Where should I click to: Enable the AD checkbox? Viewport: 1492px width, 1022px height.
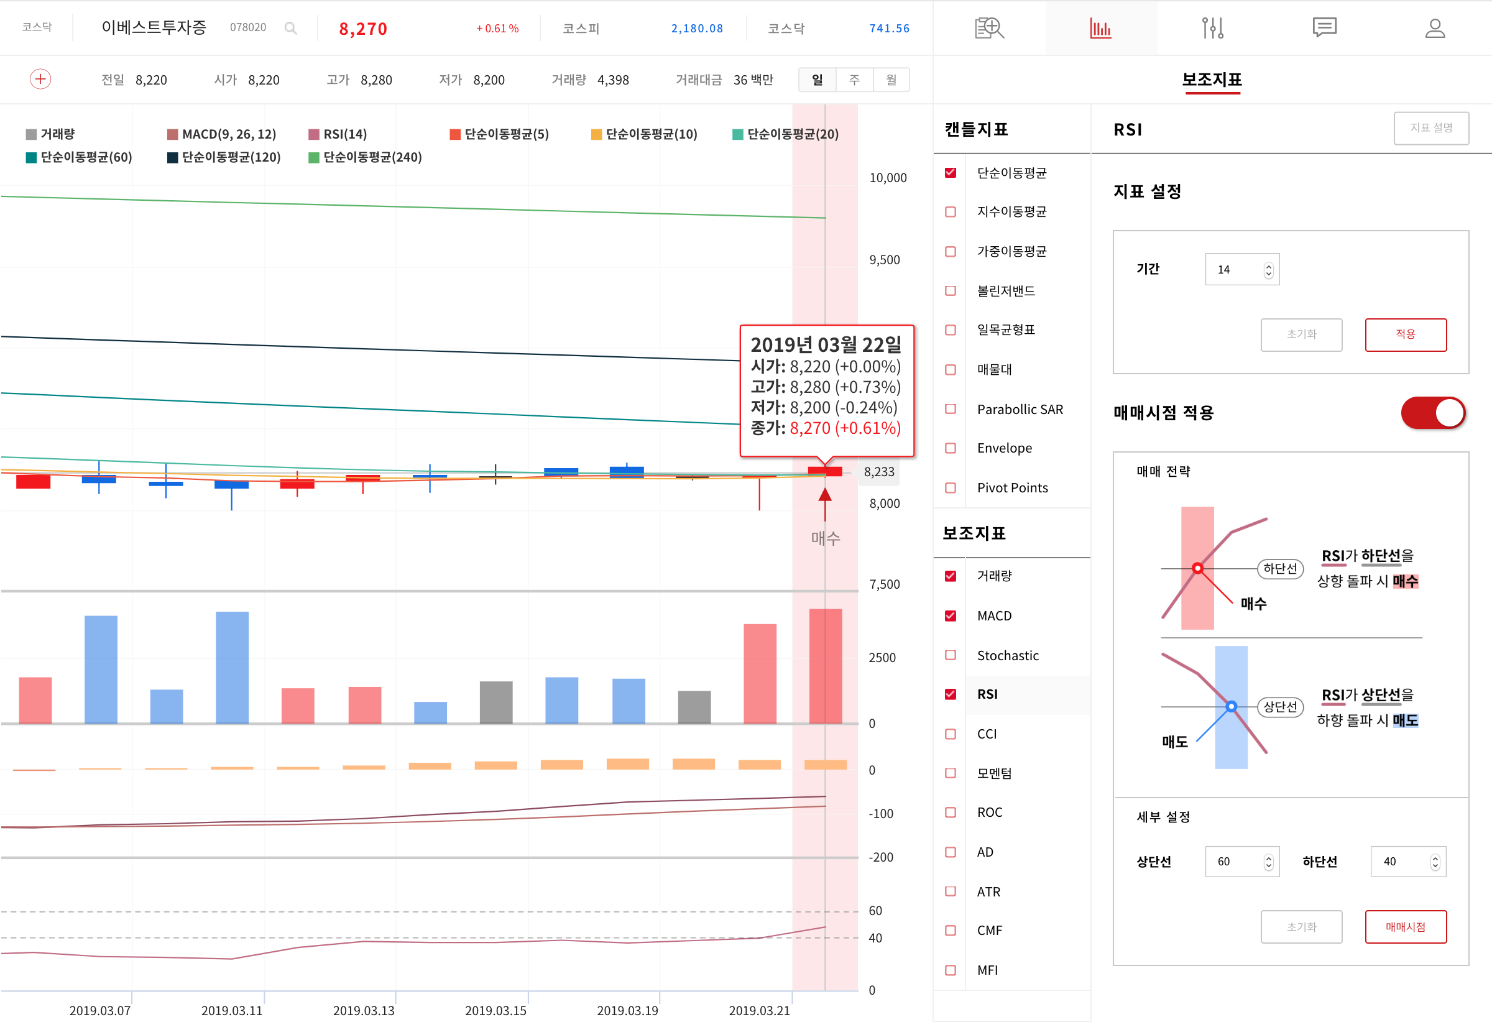click(x=951, y=852)
